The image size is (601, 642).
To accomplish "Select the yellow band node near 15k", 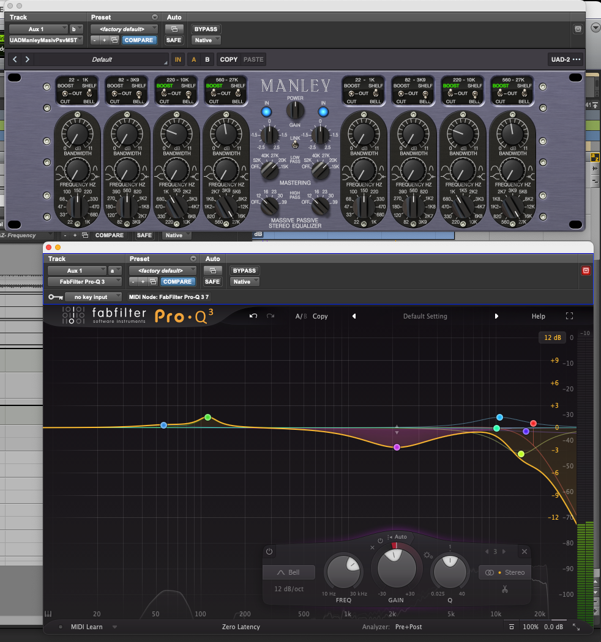I will (521, 454).
